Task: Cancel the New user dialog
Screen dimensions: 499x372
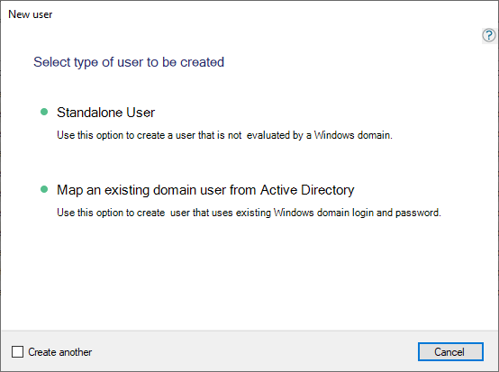Action: 450,352
